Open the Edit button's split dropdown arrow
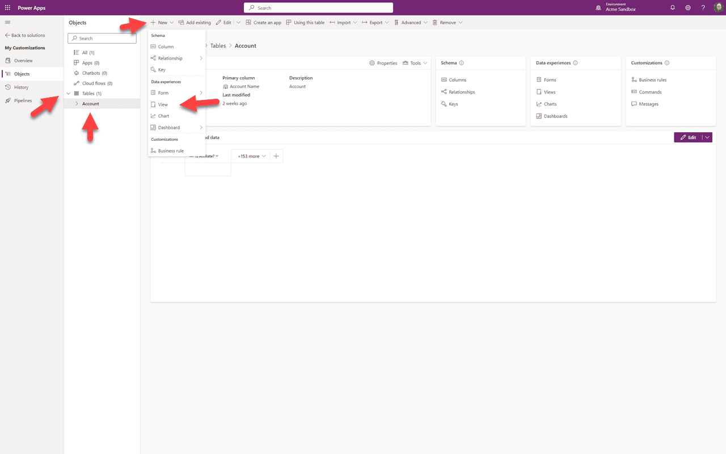Viewport: 726px width, 454px height. click(x=708, y=137)
